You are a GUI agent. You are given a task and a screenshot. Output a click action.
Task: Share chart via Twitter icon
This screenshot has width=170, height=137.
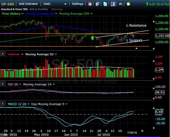pos(105,4)
